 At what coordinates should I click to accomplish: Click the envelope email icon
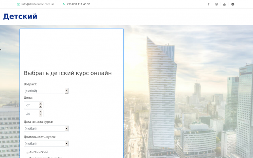coord(19,4)
